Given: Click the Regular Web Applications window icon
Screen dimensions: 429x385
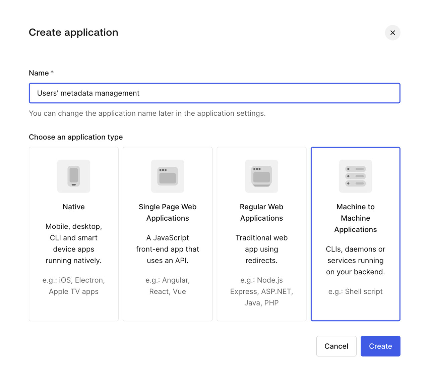Looking at the screenshot, I should click(261, 176).
